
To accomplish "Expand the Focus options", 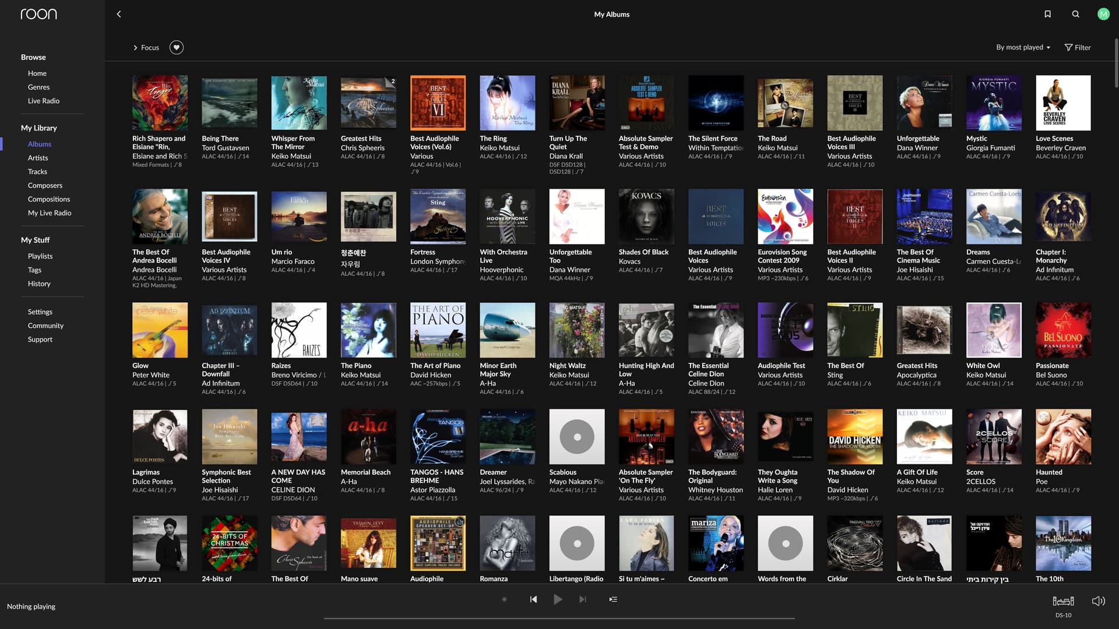I will (146, 47).
